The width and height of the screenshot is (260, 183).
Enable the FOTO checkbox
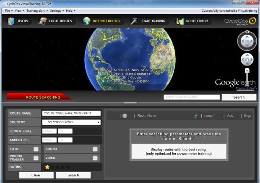[x=36, y=149]
